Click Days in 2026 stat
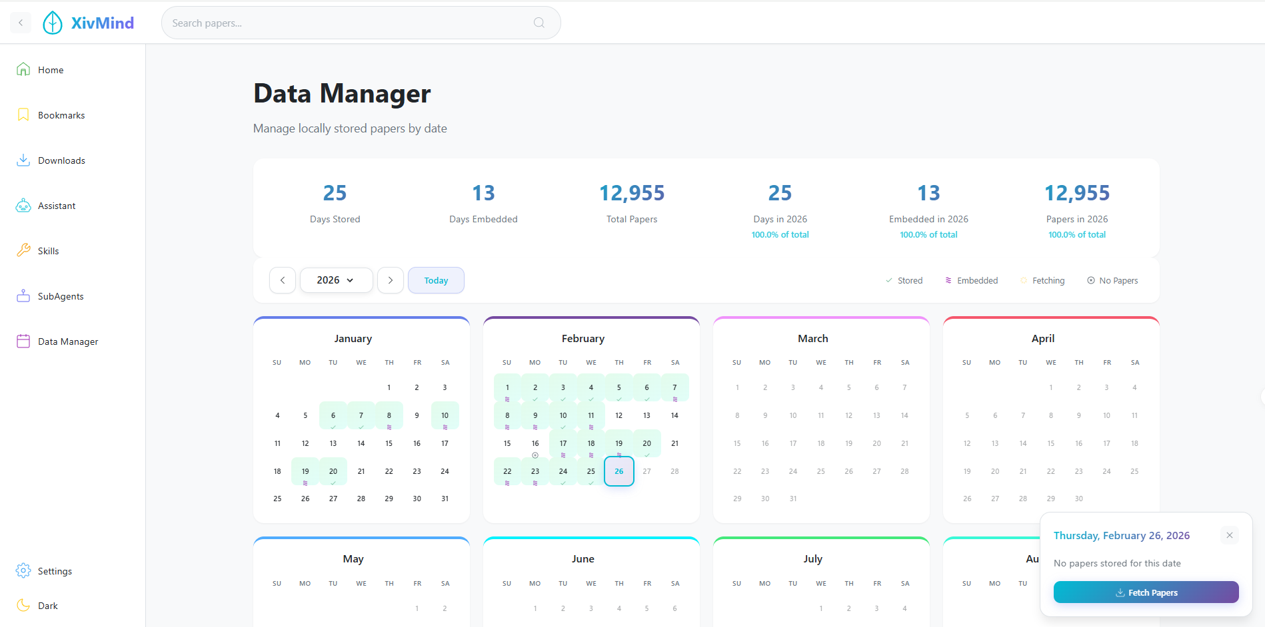 tap(780, 210)
